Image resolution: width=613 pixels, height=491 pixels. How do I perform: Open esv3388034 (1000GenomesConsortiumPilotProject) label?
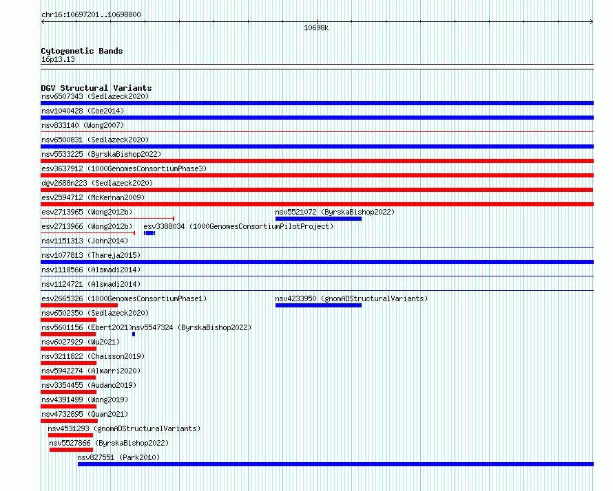point(238,226)
